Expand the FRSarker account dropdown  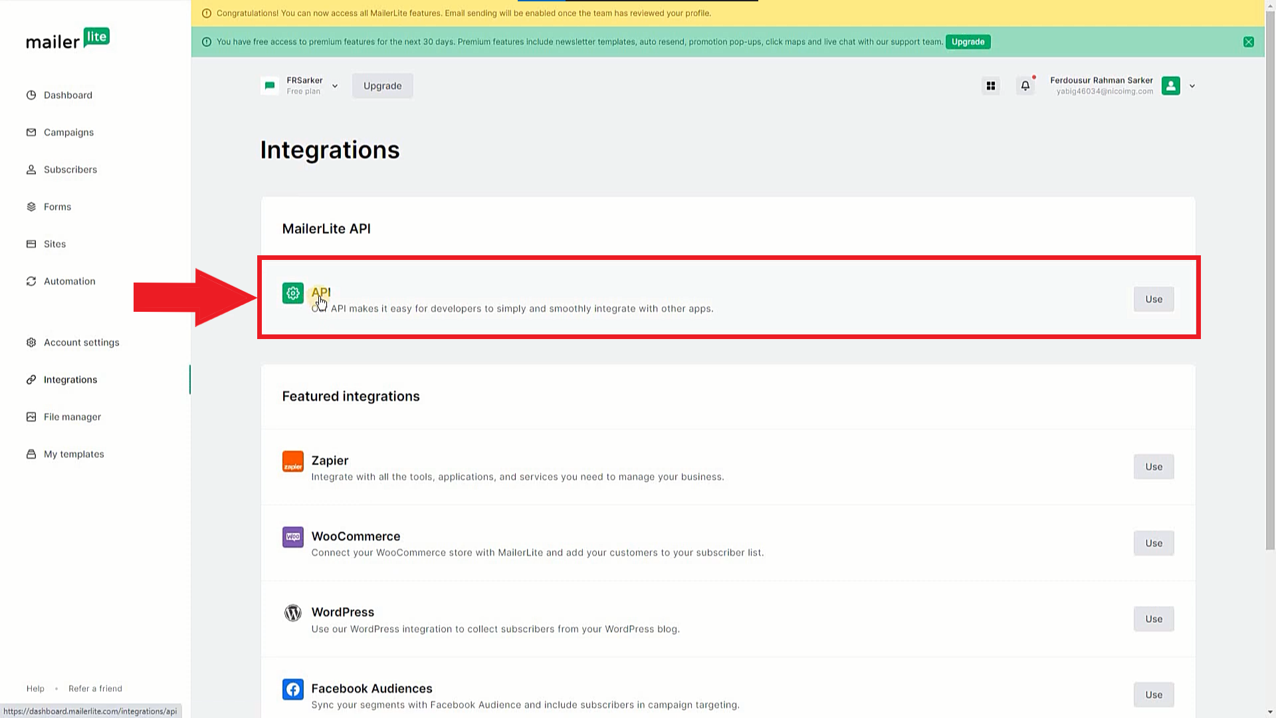pos(335,86)
